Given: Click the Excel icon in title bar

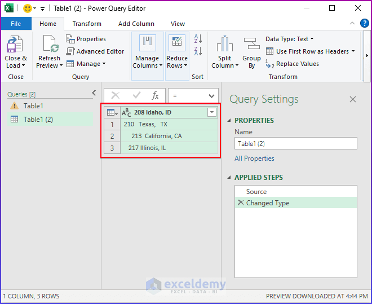Looking at the screenshot, I should (9, 8).
